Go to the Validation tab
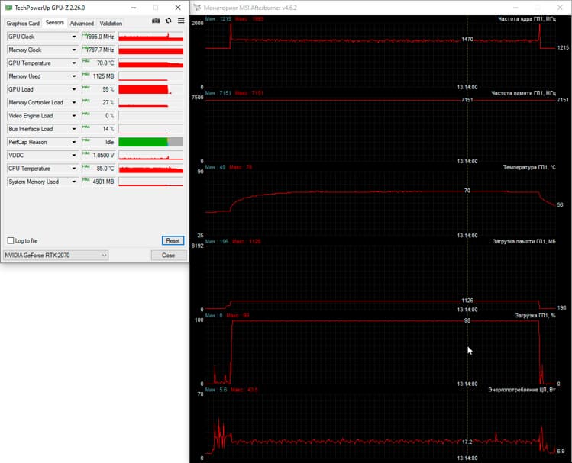Screen dimensions: 572x463 point(111,24)
